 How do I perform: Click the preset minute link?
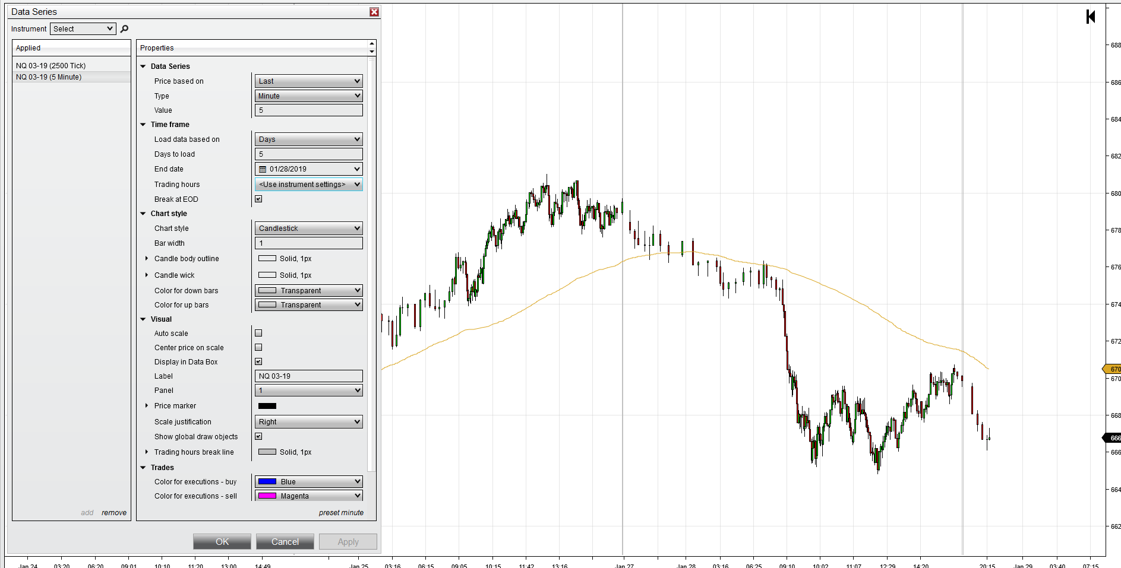click(x=341, y=513)
